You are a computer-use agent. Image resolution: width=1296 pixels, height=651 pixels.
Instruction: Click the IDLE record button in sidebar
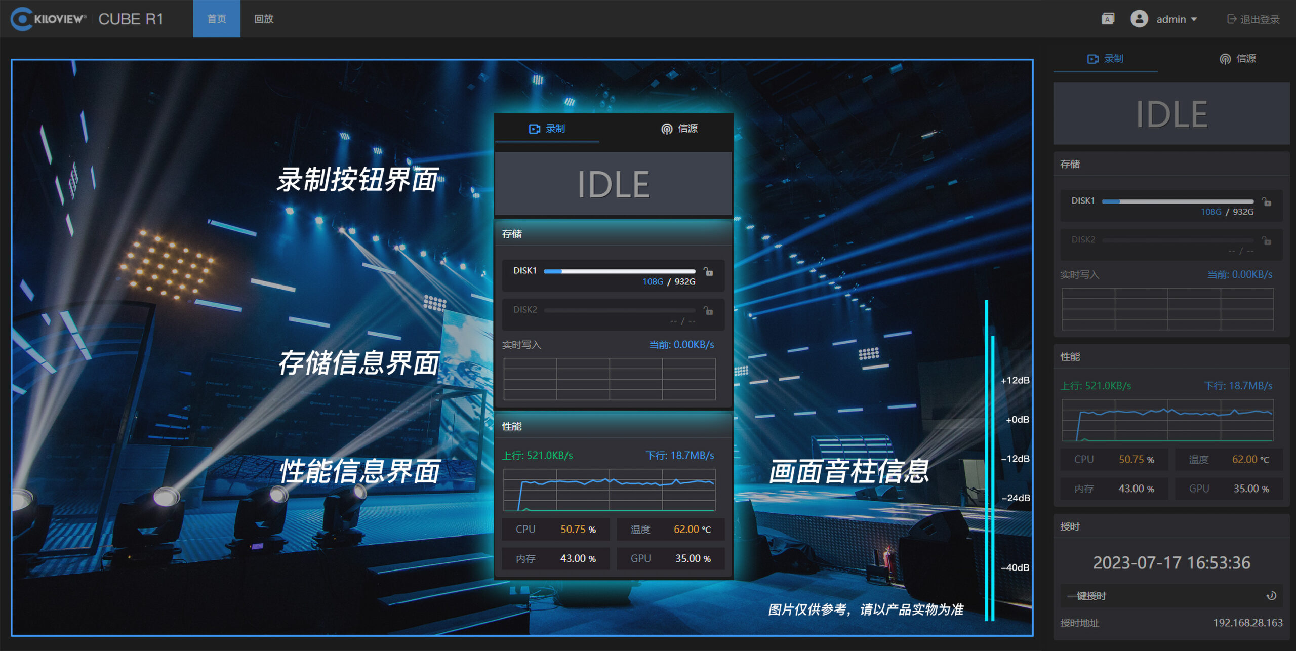click(1171, 114)
